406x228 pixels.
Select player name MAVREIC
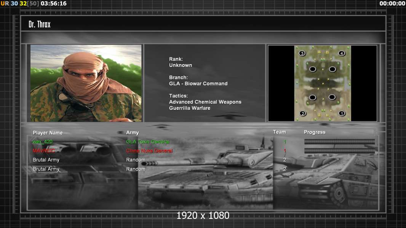click(x=44, y=151)
